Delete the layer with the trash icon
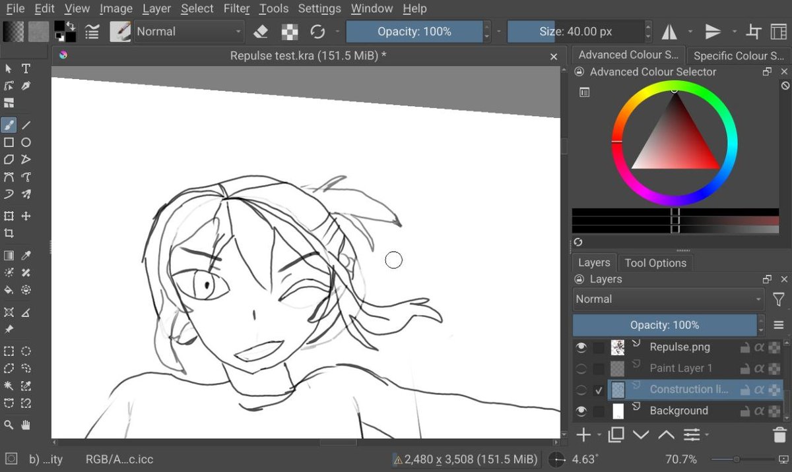792x472 pixels. pyautogui.click(x=779, y=434)
